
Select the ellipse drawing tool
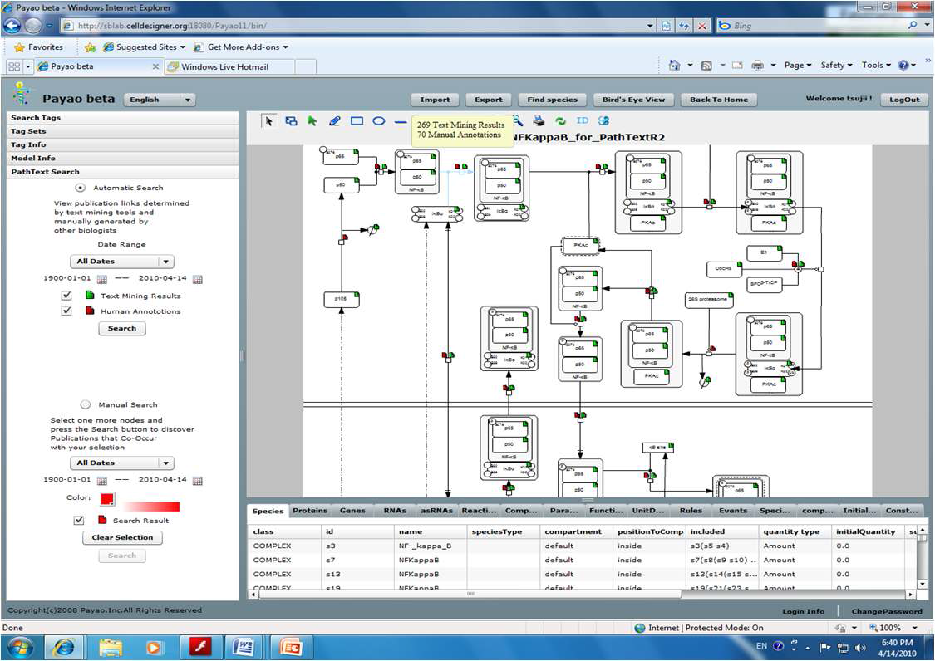tap(379, 121)
